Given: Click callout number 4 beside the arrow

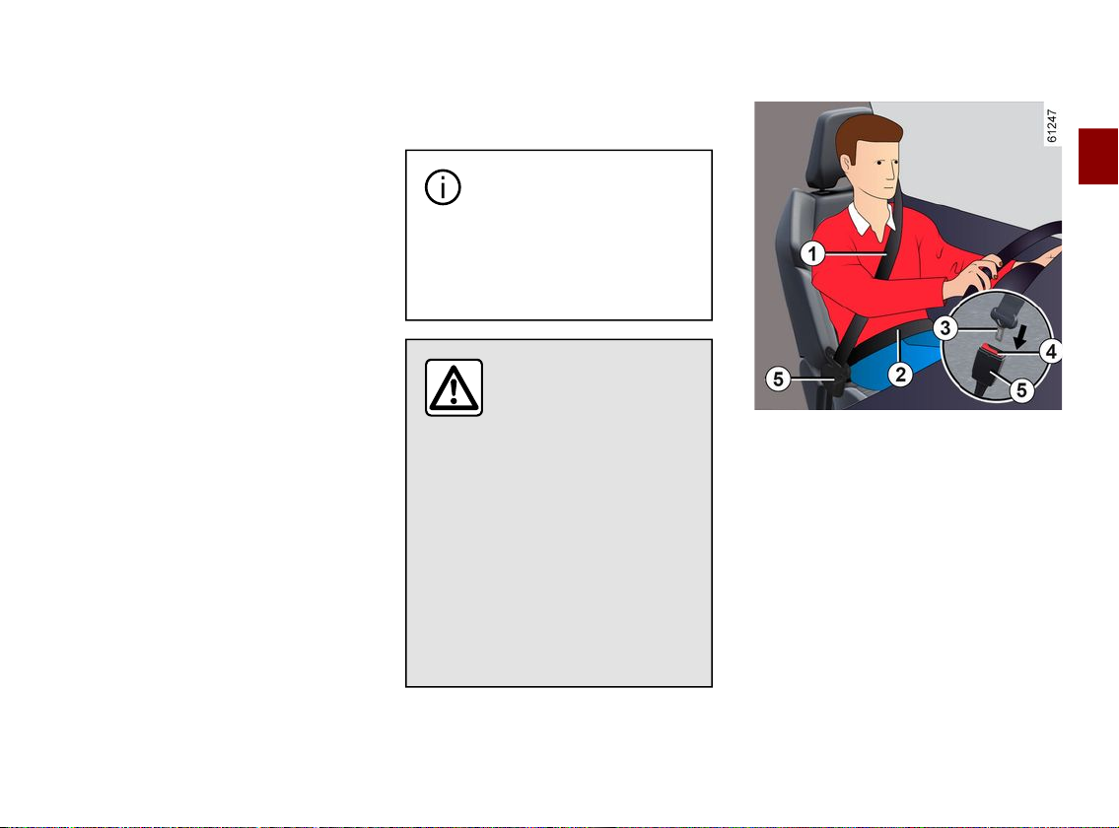Looking at the screenshot, I should [1051, 351].
